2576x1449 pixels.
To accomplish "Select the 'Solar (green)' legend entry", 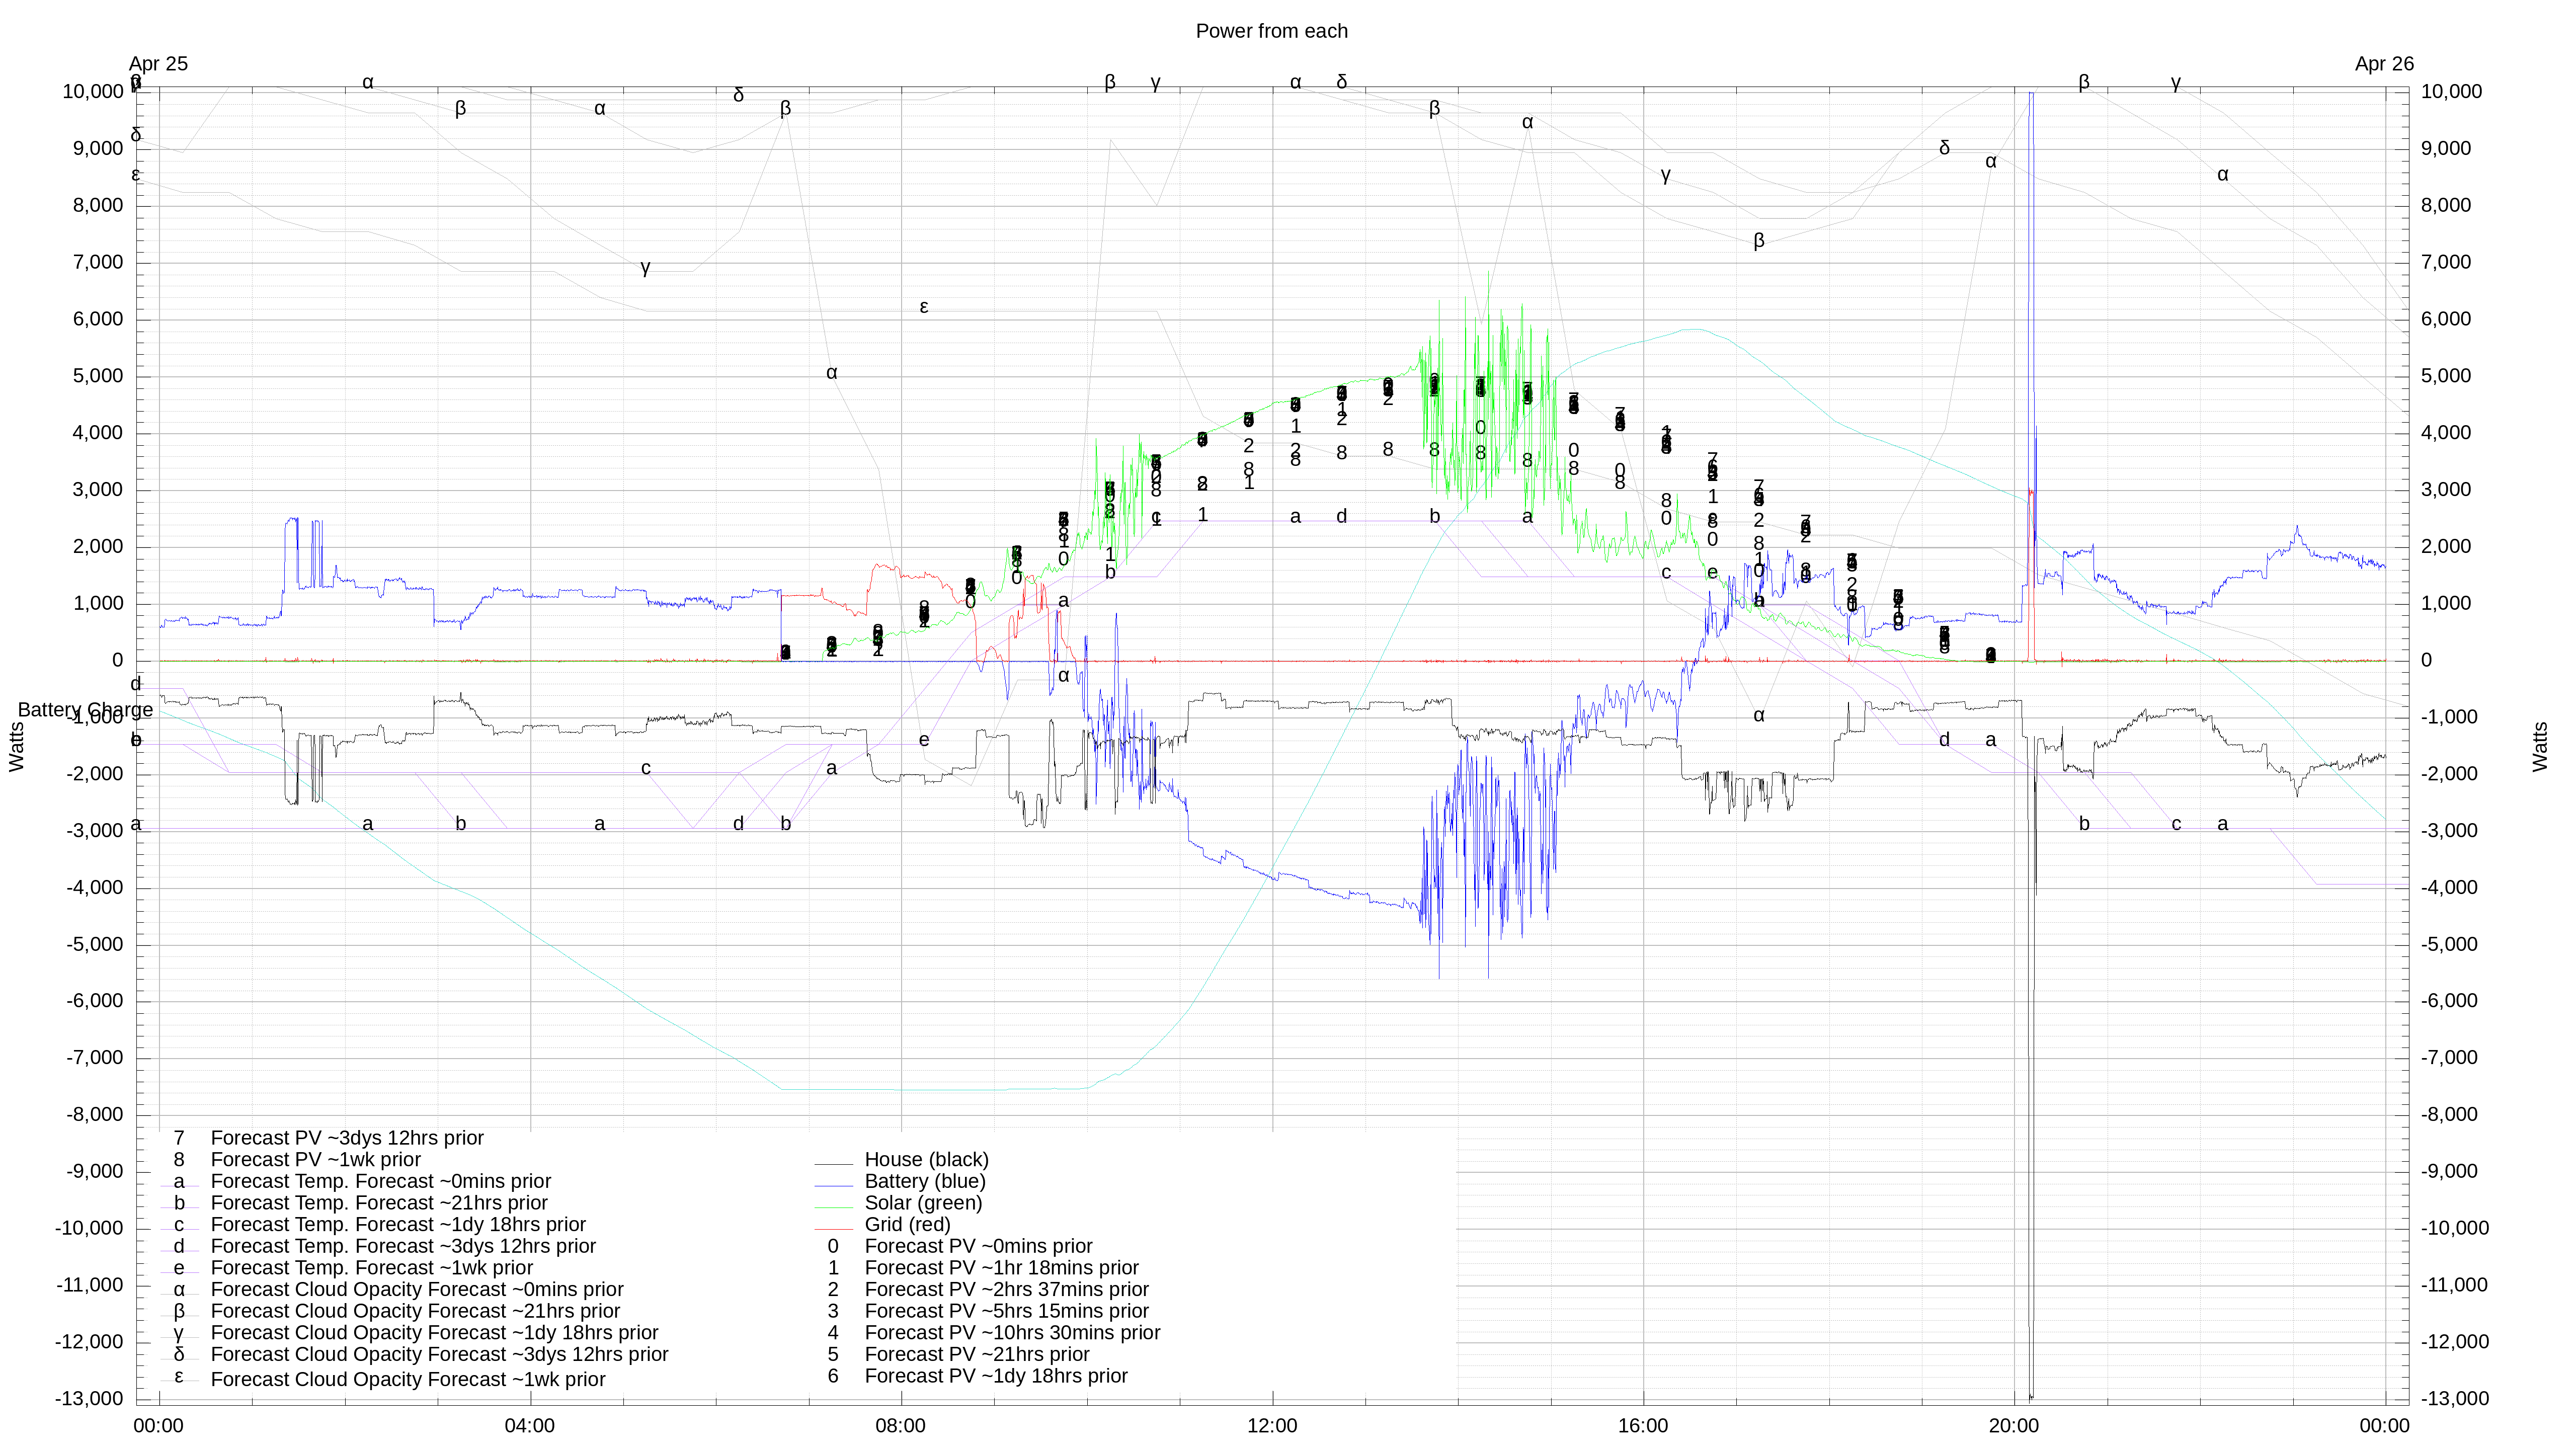I will point(923,1203).
